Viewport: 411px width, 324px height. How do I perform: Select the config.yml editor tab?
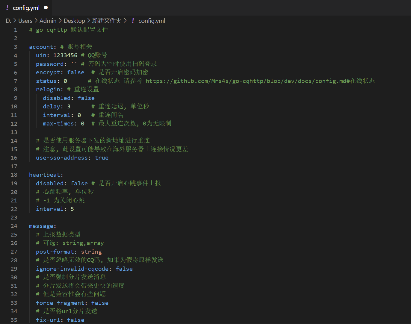(26, 8)
